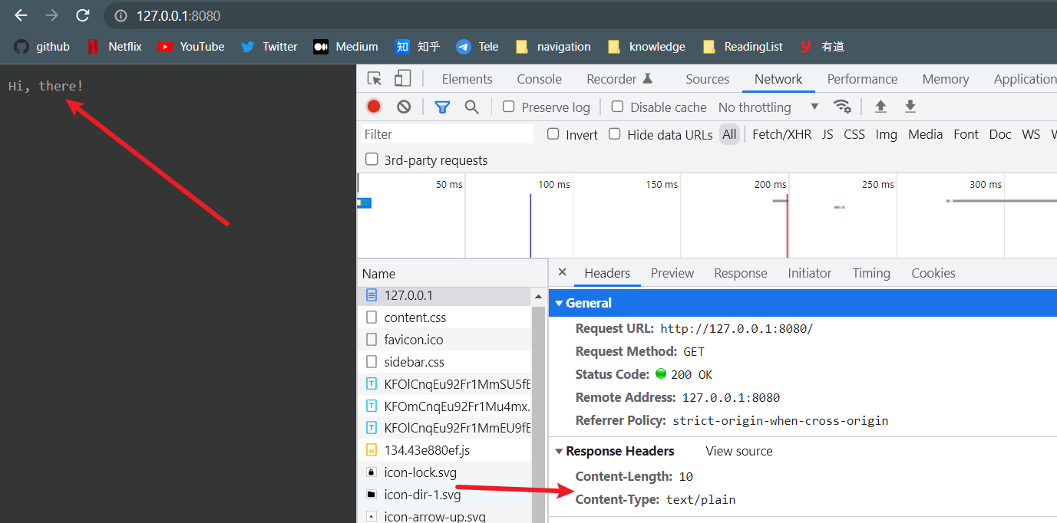Toggle the device toolbar icon

click(402, 78)
